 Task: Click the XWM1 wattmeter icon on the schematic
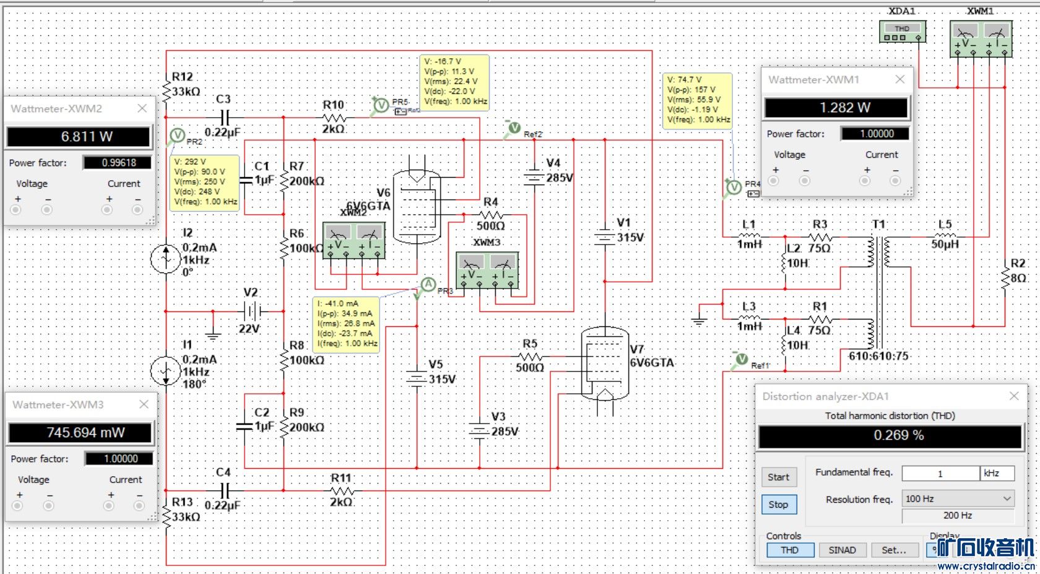coord(981,38)
